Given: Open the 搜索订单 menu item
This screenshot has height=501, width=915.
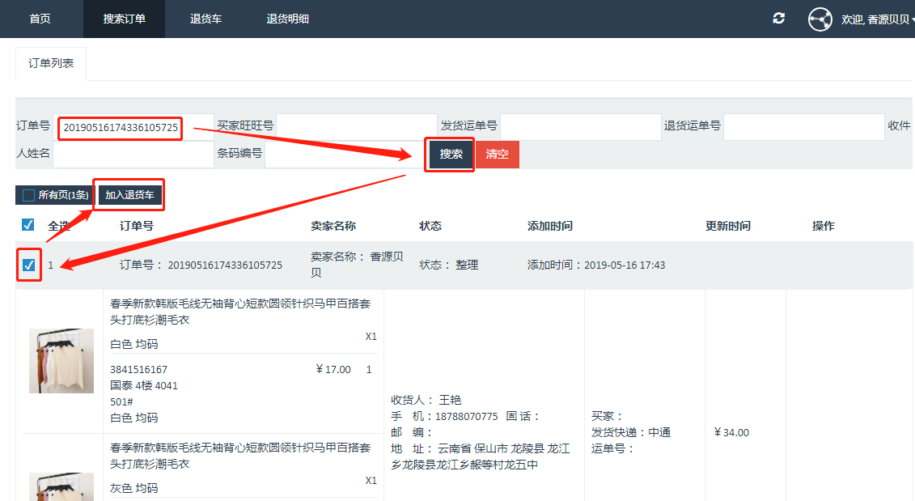Looking at the screenshot, I should click(125, 19).
